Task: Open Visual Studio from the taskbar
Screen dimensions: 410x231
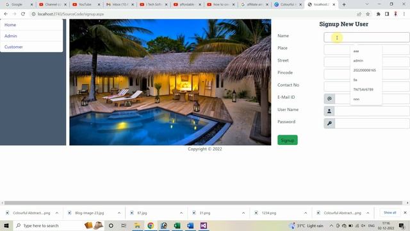Action: pyautogui.click(x=204, y=225)
